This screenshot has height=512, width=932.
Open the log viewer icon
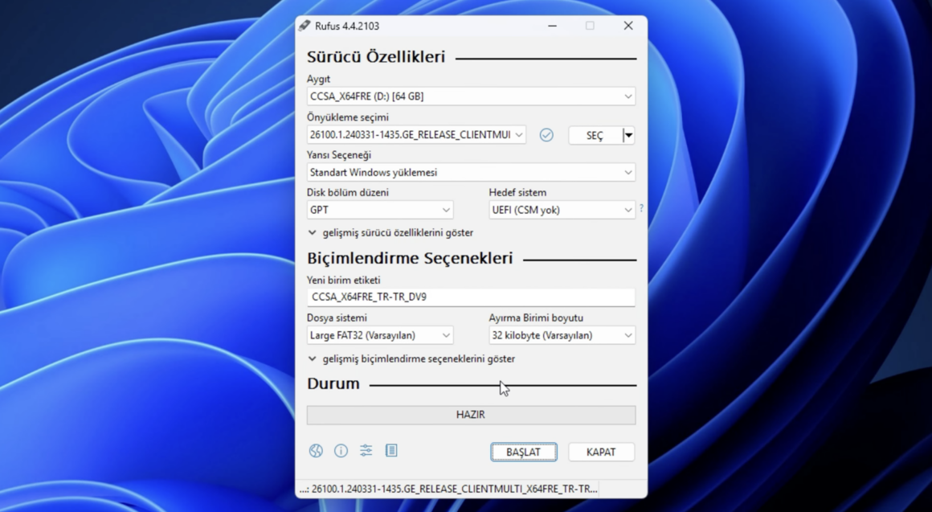coord(391,451)
